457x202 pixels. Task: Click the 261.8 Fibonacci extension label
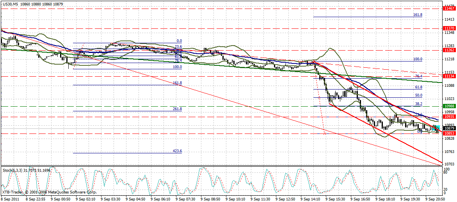177,109
